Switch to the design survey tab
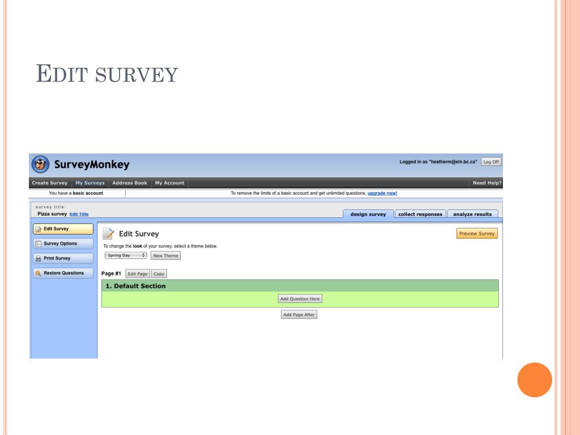 pyautogui.click(x=368, y=214)
